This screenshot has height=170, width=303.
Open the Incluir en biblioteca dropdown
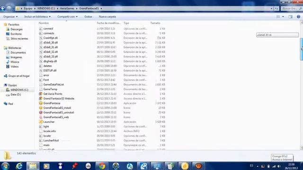37,17
